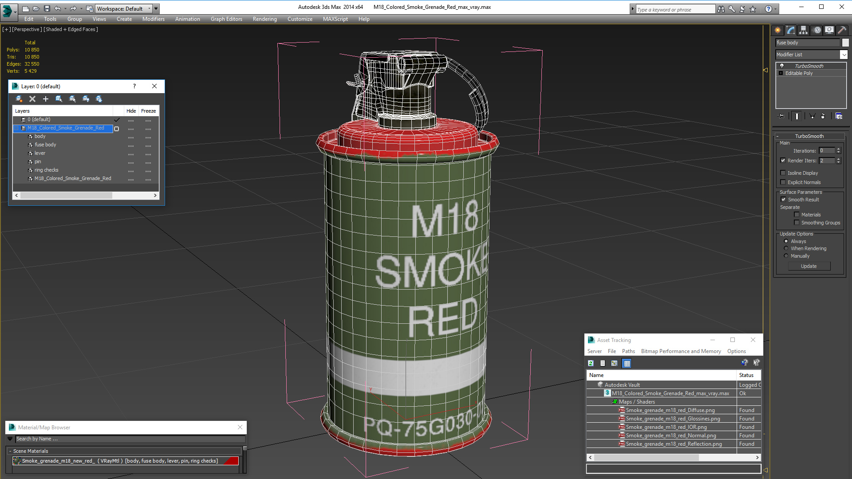Select the Always update option
The width and height of the screenshot is (852, 479).
pyautogui.click(x=786, y=241)
